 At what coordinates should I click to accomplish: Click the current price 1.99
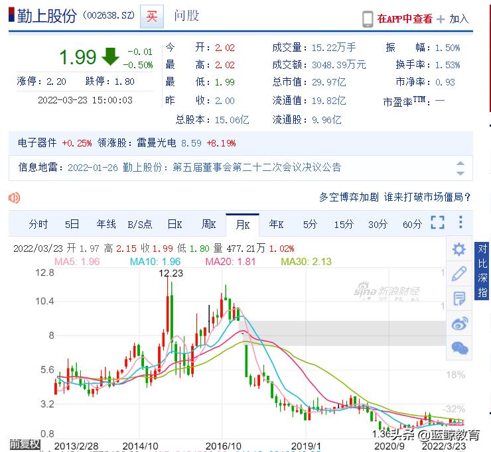pos(78,57)
